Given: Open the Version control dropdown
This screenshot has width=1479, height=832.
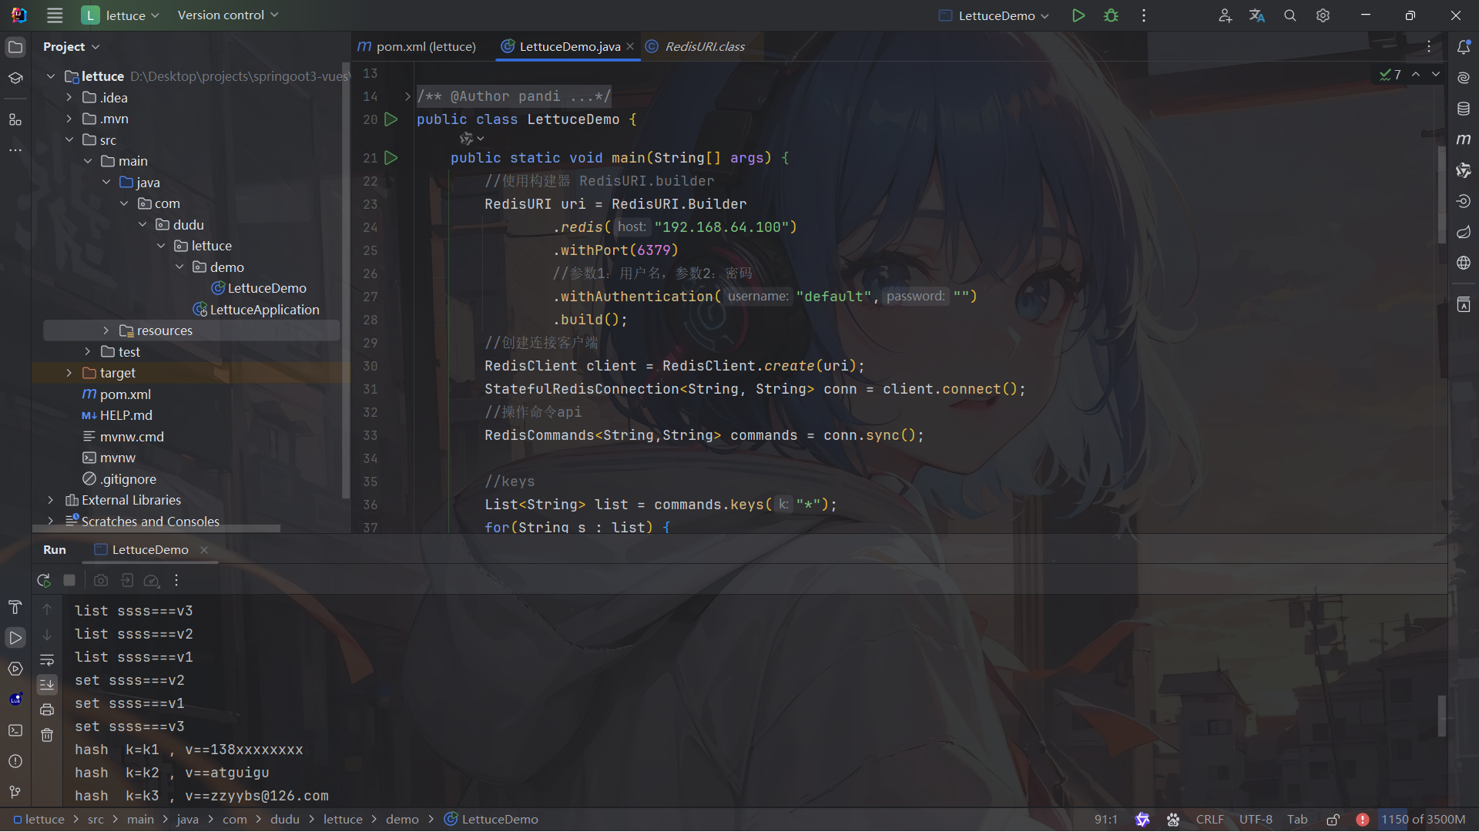Looking at the screenshot, I should click(228, 15).
